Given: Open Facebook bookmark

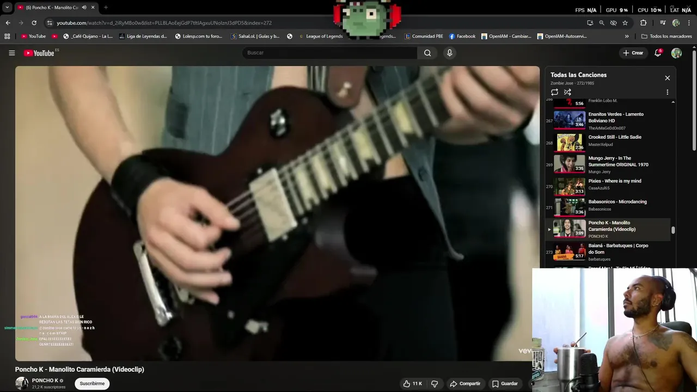Looking at the screenshot, I should coord(462,36).
